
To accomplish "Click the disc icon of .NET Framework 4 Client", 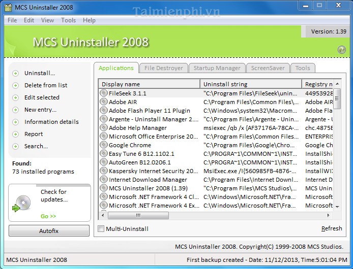I will tap(104, 196).
